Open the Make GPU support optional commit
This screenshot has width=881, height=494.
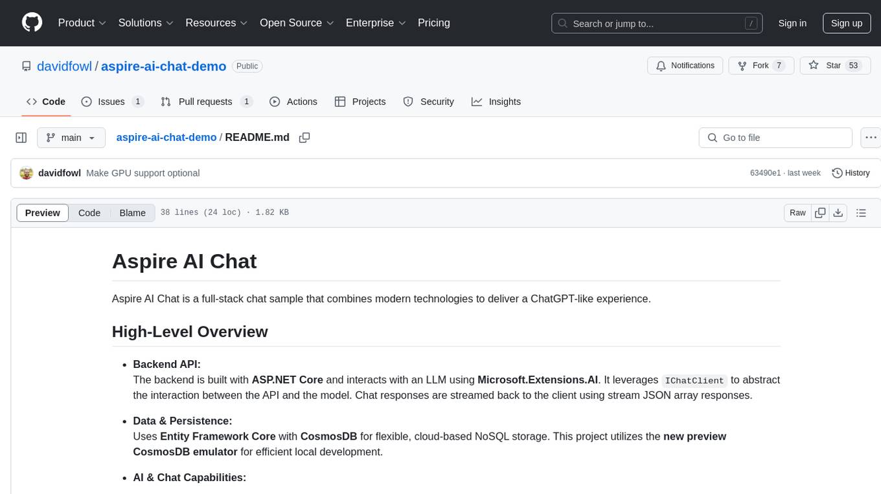(x=143, y=173)
